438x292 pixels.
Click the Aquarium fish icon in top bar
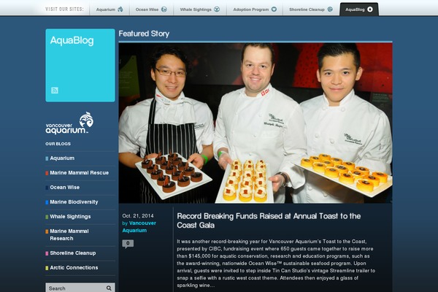click(x=120, y=9)
